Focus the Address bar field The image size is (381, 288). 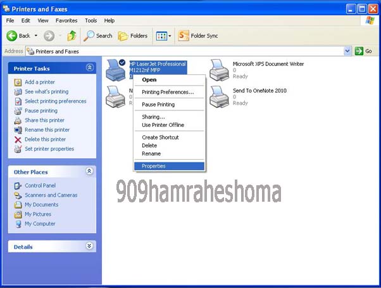(185, 51)
